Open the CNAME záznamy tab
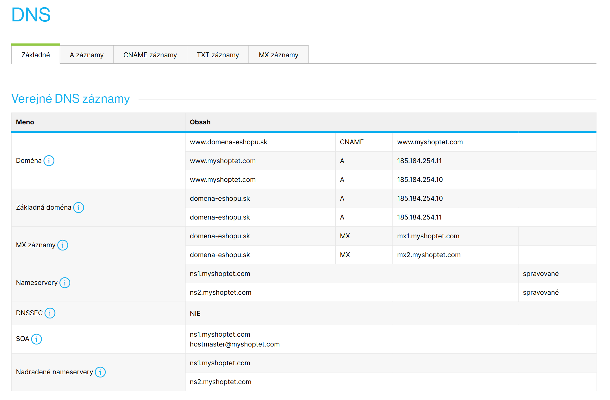 pyautogui.click(x=150, y=55)
